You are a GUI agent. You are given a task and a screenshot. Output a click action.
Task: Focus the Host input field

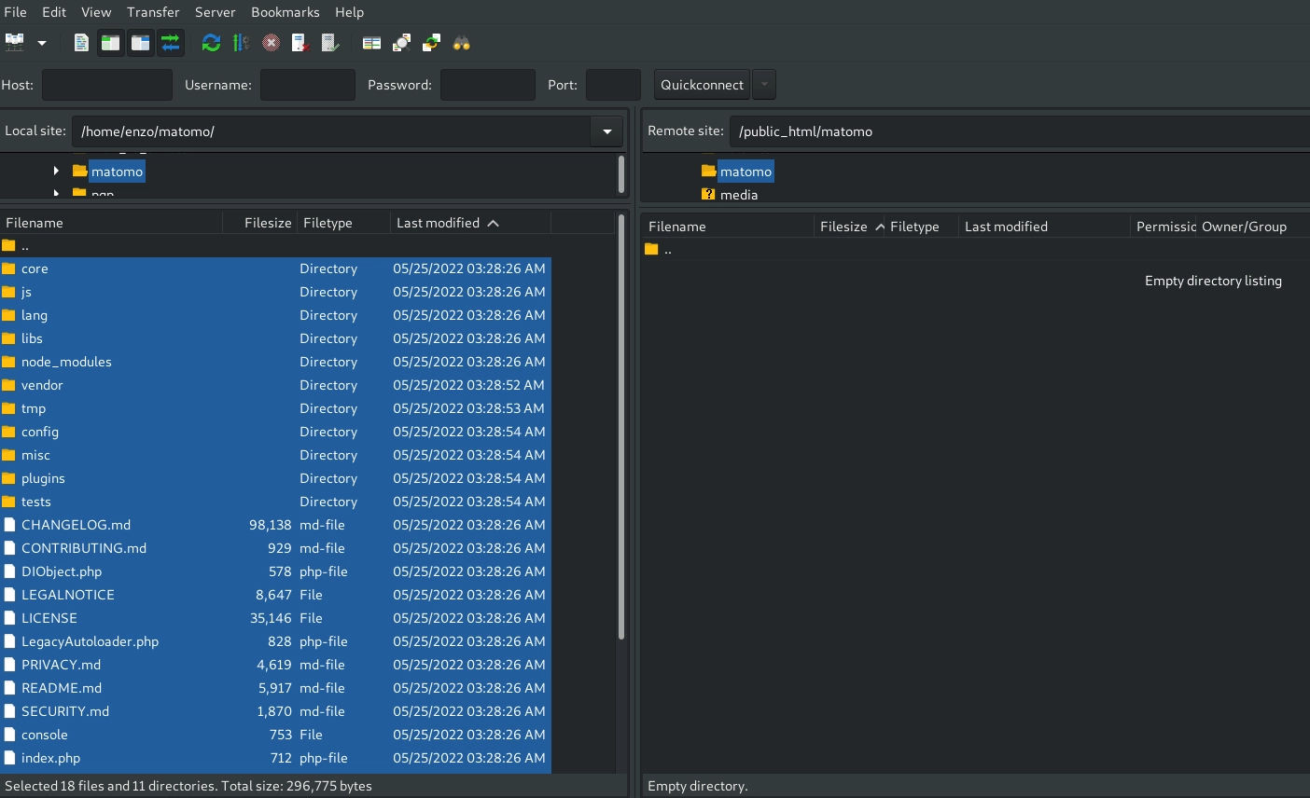tap(107, 85)
